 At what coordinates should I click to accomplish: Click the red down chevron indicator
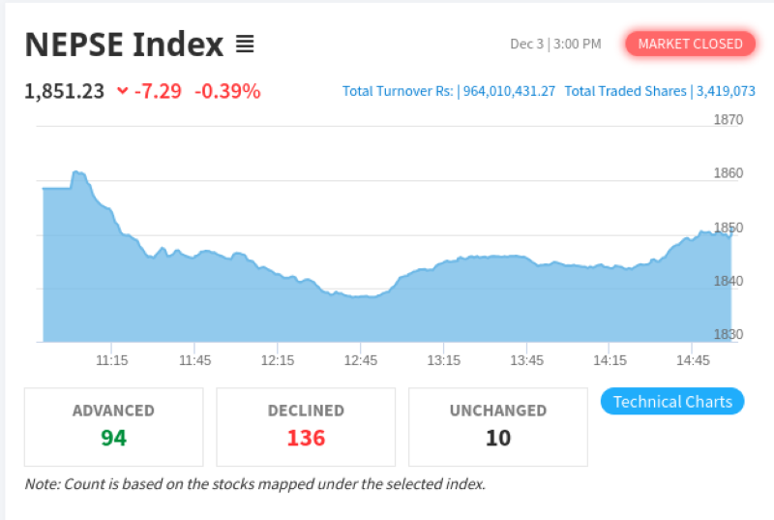pos(122,91)
